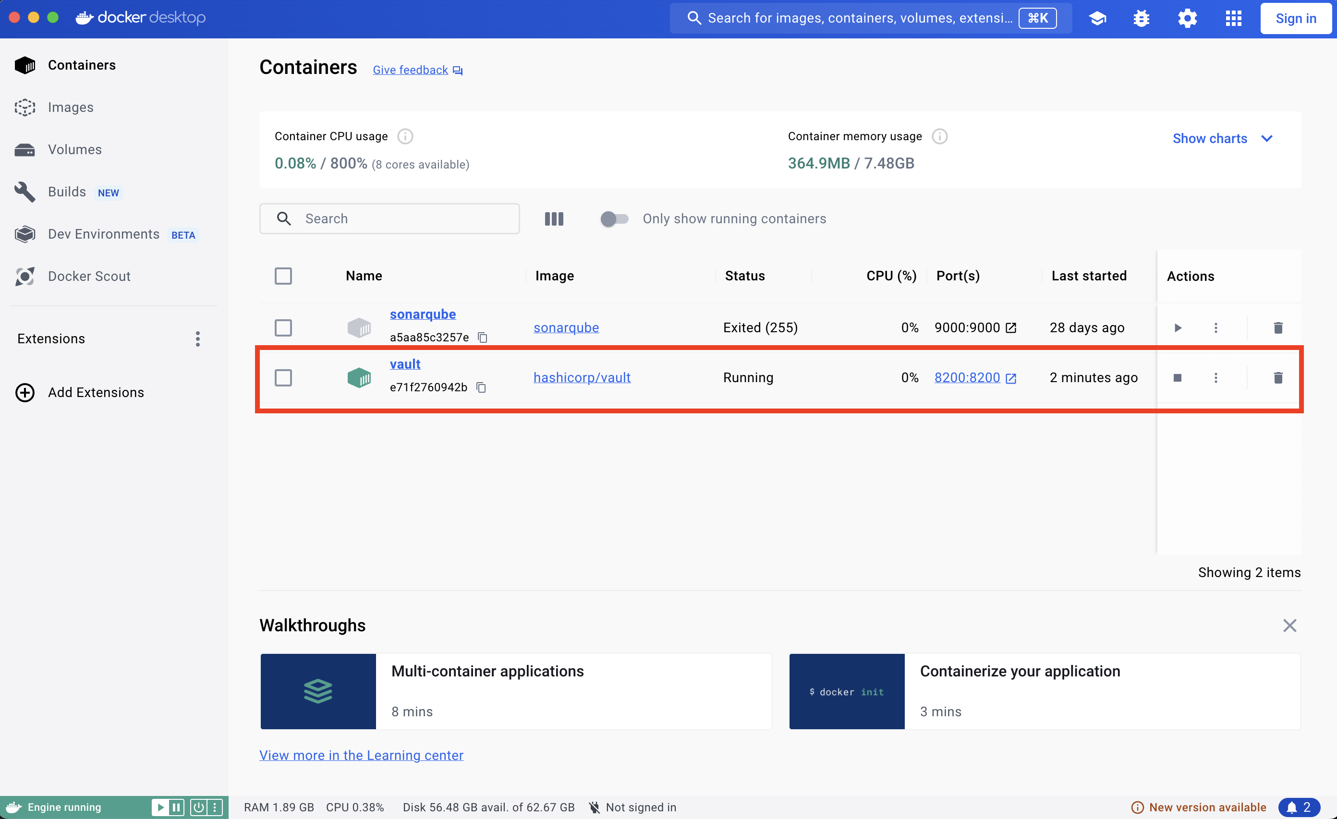Open the notifications bell showing 2
The image size is (1337, 819).
pyautogui.click(x=1300, y=807)
